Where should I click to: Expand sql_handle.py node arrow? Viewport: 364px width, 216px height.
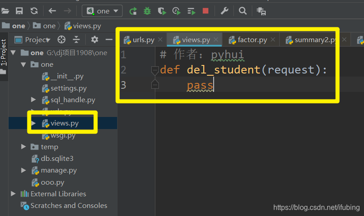[33, 99]
